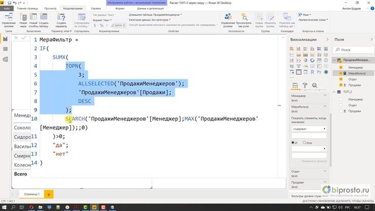Image resolution: width=375 pixels, height=211 pixels.
Task: Cancel the formula edit with X icon
Action: [16, 38]
